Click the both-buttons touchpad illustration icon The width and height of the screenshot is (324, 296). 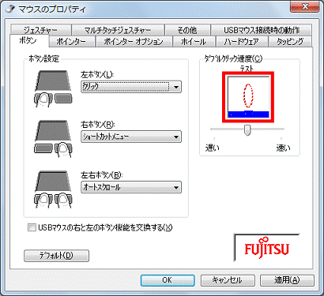(x=54, y=189)
